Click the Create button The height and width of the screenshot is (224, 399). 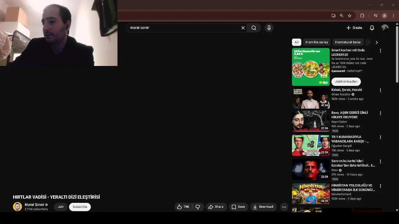point(354,28)
